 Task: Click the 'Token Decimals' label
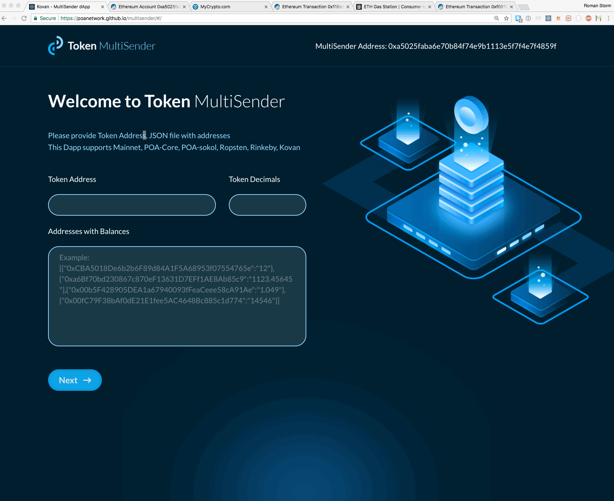(x=254, y=179)
